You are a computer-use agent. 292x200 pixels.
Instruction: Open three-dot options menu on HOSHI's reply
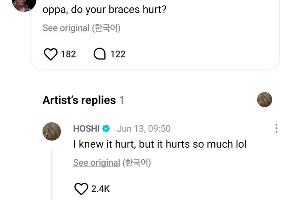(277, 128)
